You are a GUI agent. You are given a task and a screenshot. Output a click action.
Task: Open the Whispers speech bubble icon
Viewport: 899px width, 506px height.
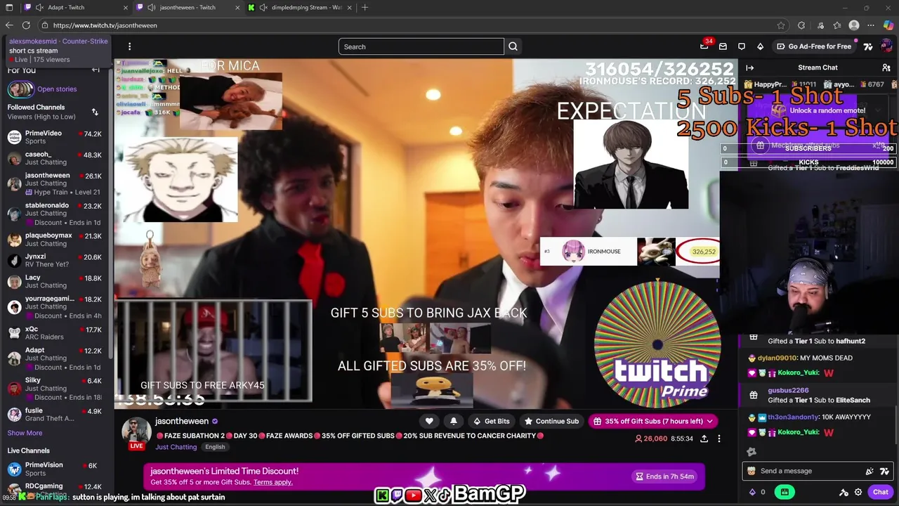coord(741,46)
